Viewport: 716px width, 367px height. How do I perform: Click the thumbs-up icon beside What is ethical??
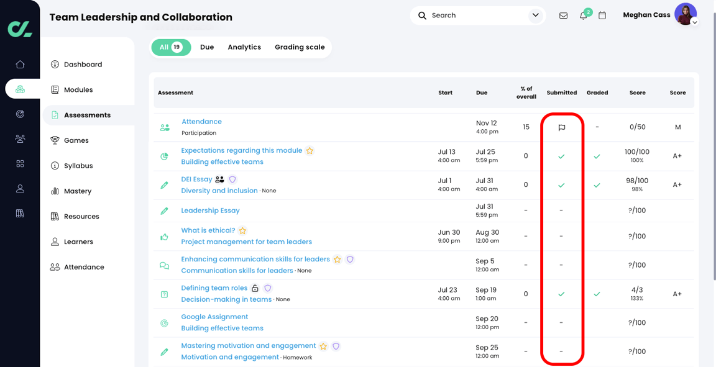163,236
